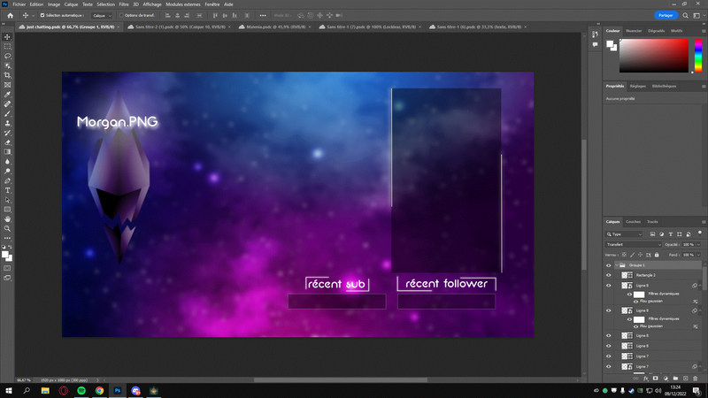Open Spotify from the taskbar

[x=81, y=391]
